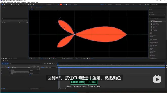Select the Roto Brush tool

tap(31, 4)
